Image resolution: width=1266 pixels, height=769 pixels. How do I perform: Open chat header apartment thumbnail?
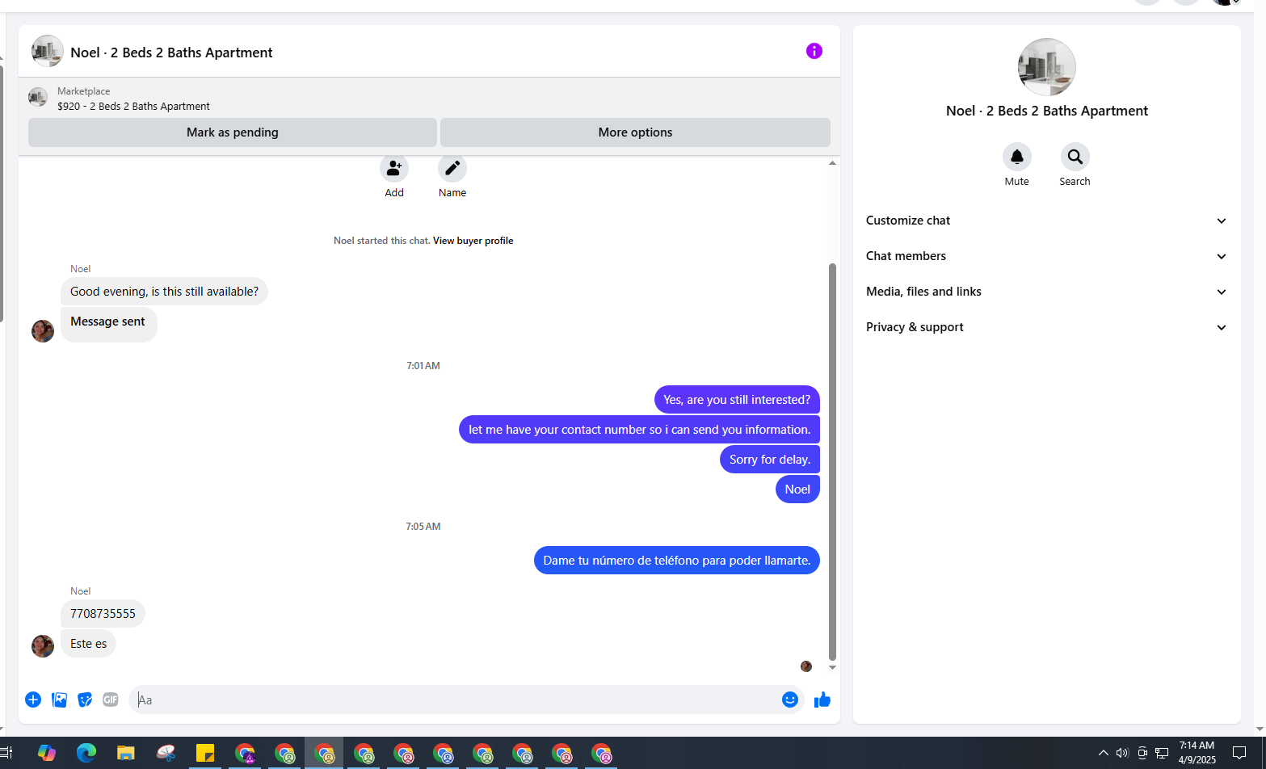click(x=48, y=51)
